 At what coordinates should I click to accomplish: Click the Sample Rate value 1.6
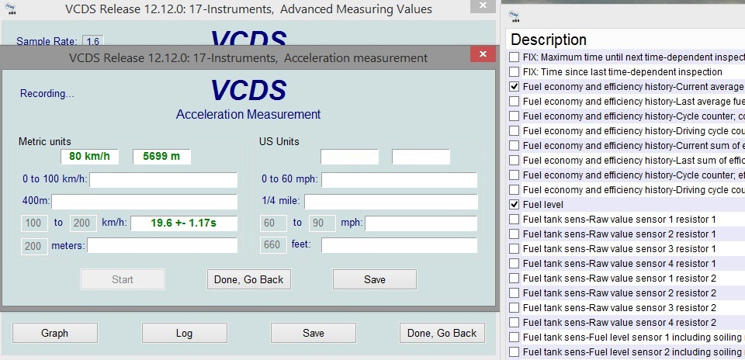(x=93, y=41)
